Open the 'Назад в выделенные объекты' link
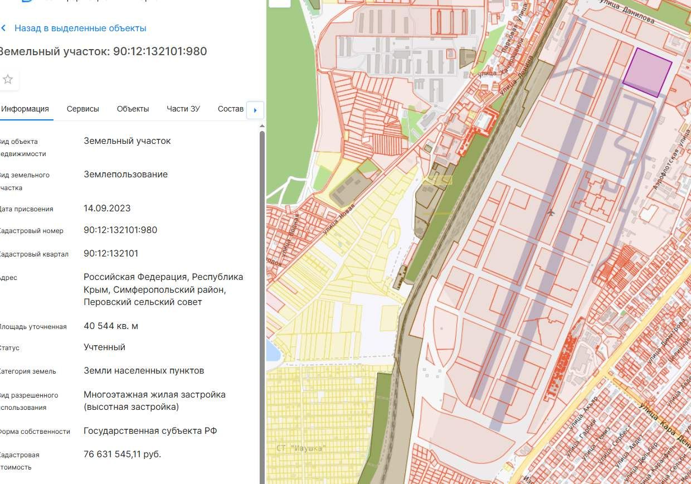Image resolution: width=691 pixels, height=484 pixels. [80, 28]
